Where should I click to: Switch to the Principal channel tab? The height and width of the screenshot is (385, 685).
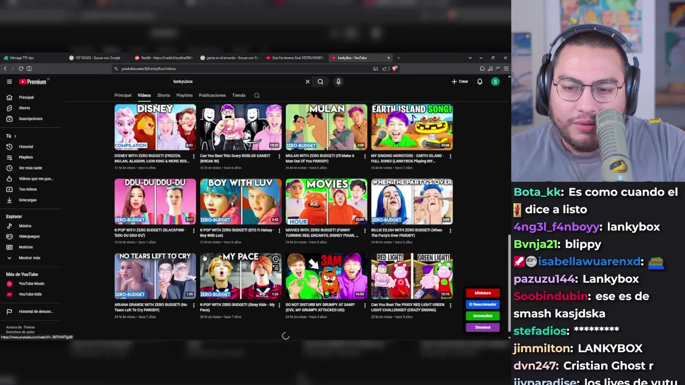tap(123, 95)
